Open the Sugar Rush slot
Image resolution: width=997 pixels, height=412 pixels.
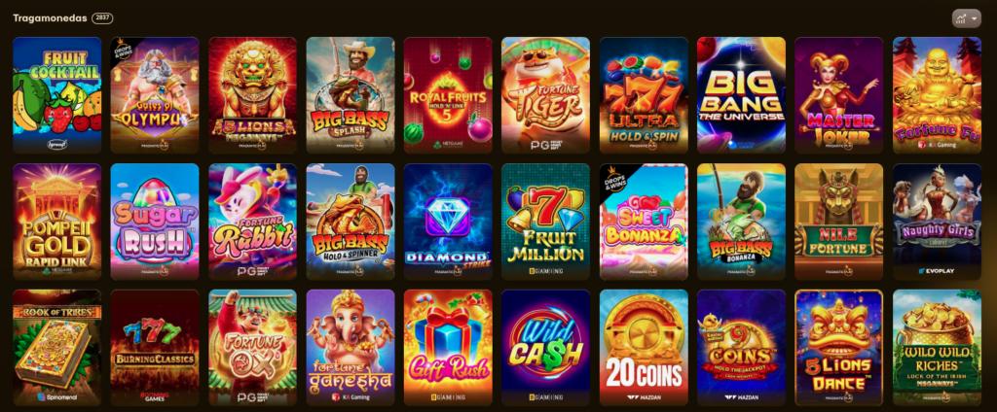[155, 222]
